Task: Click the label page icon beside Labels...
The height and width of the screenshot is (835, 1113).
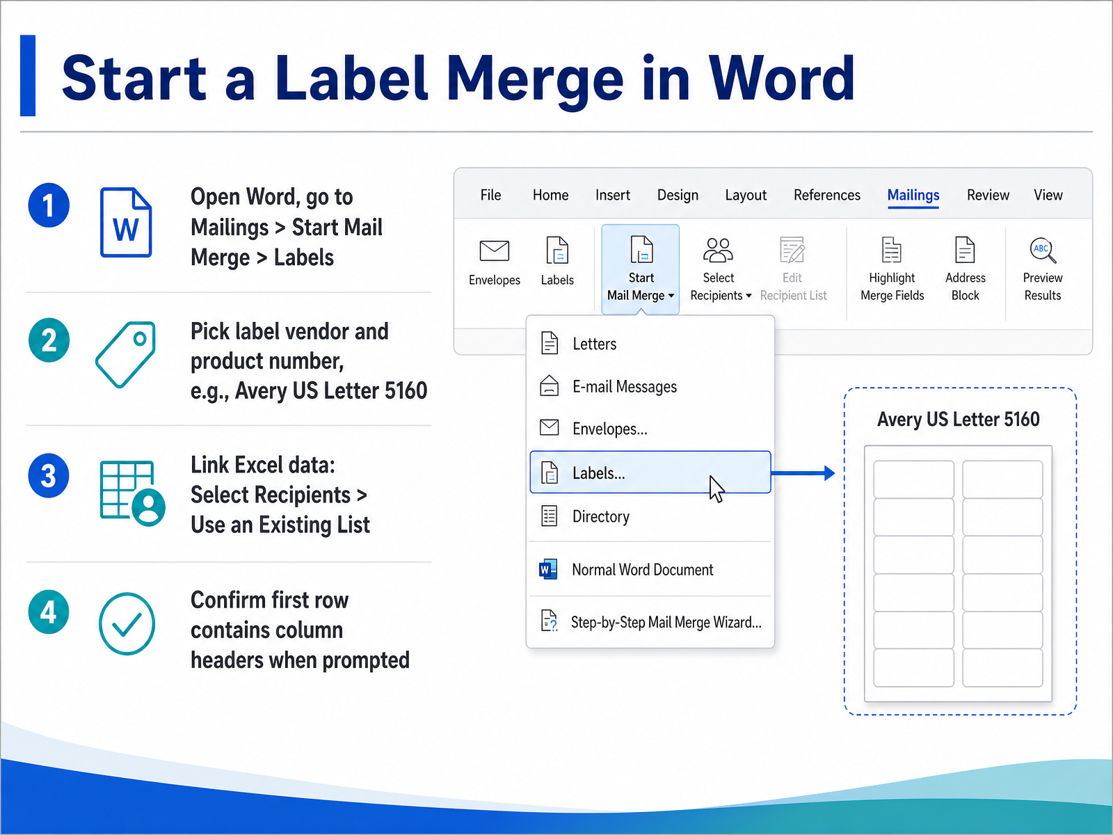Action: pos(550,472)
